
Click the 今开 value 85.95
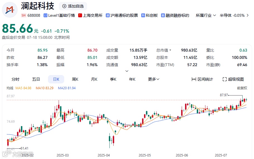(x=42, y=50)
